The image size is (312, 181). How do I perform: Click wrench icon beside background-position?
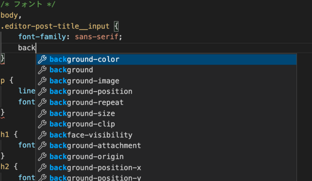(42, 92)
